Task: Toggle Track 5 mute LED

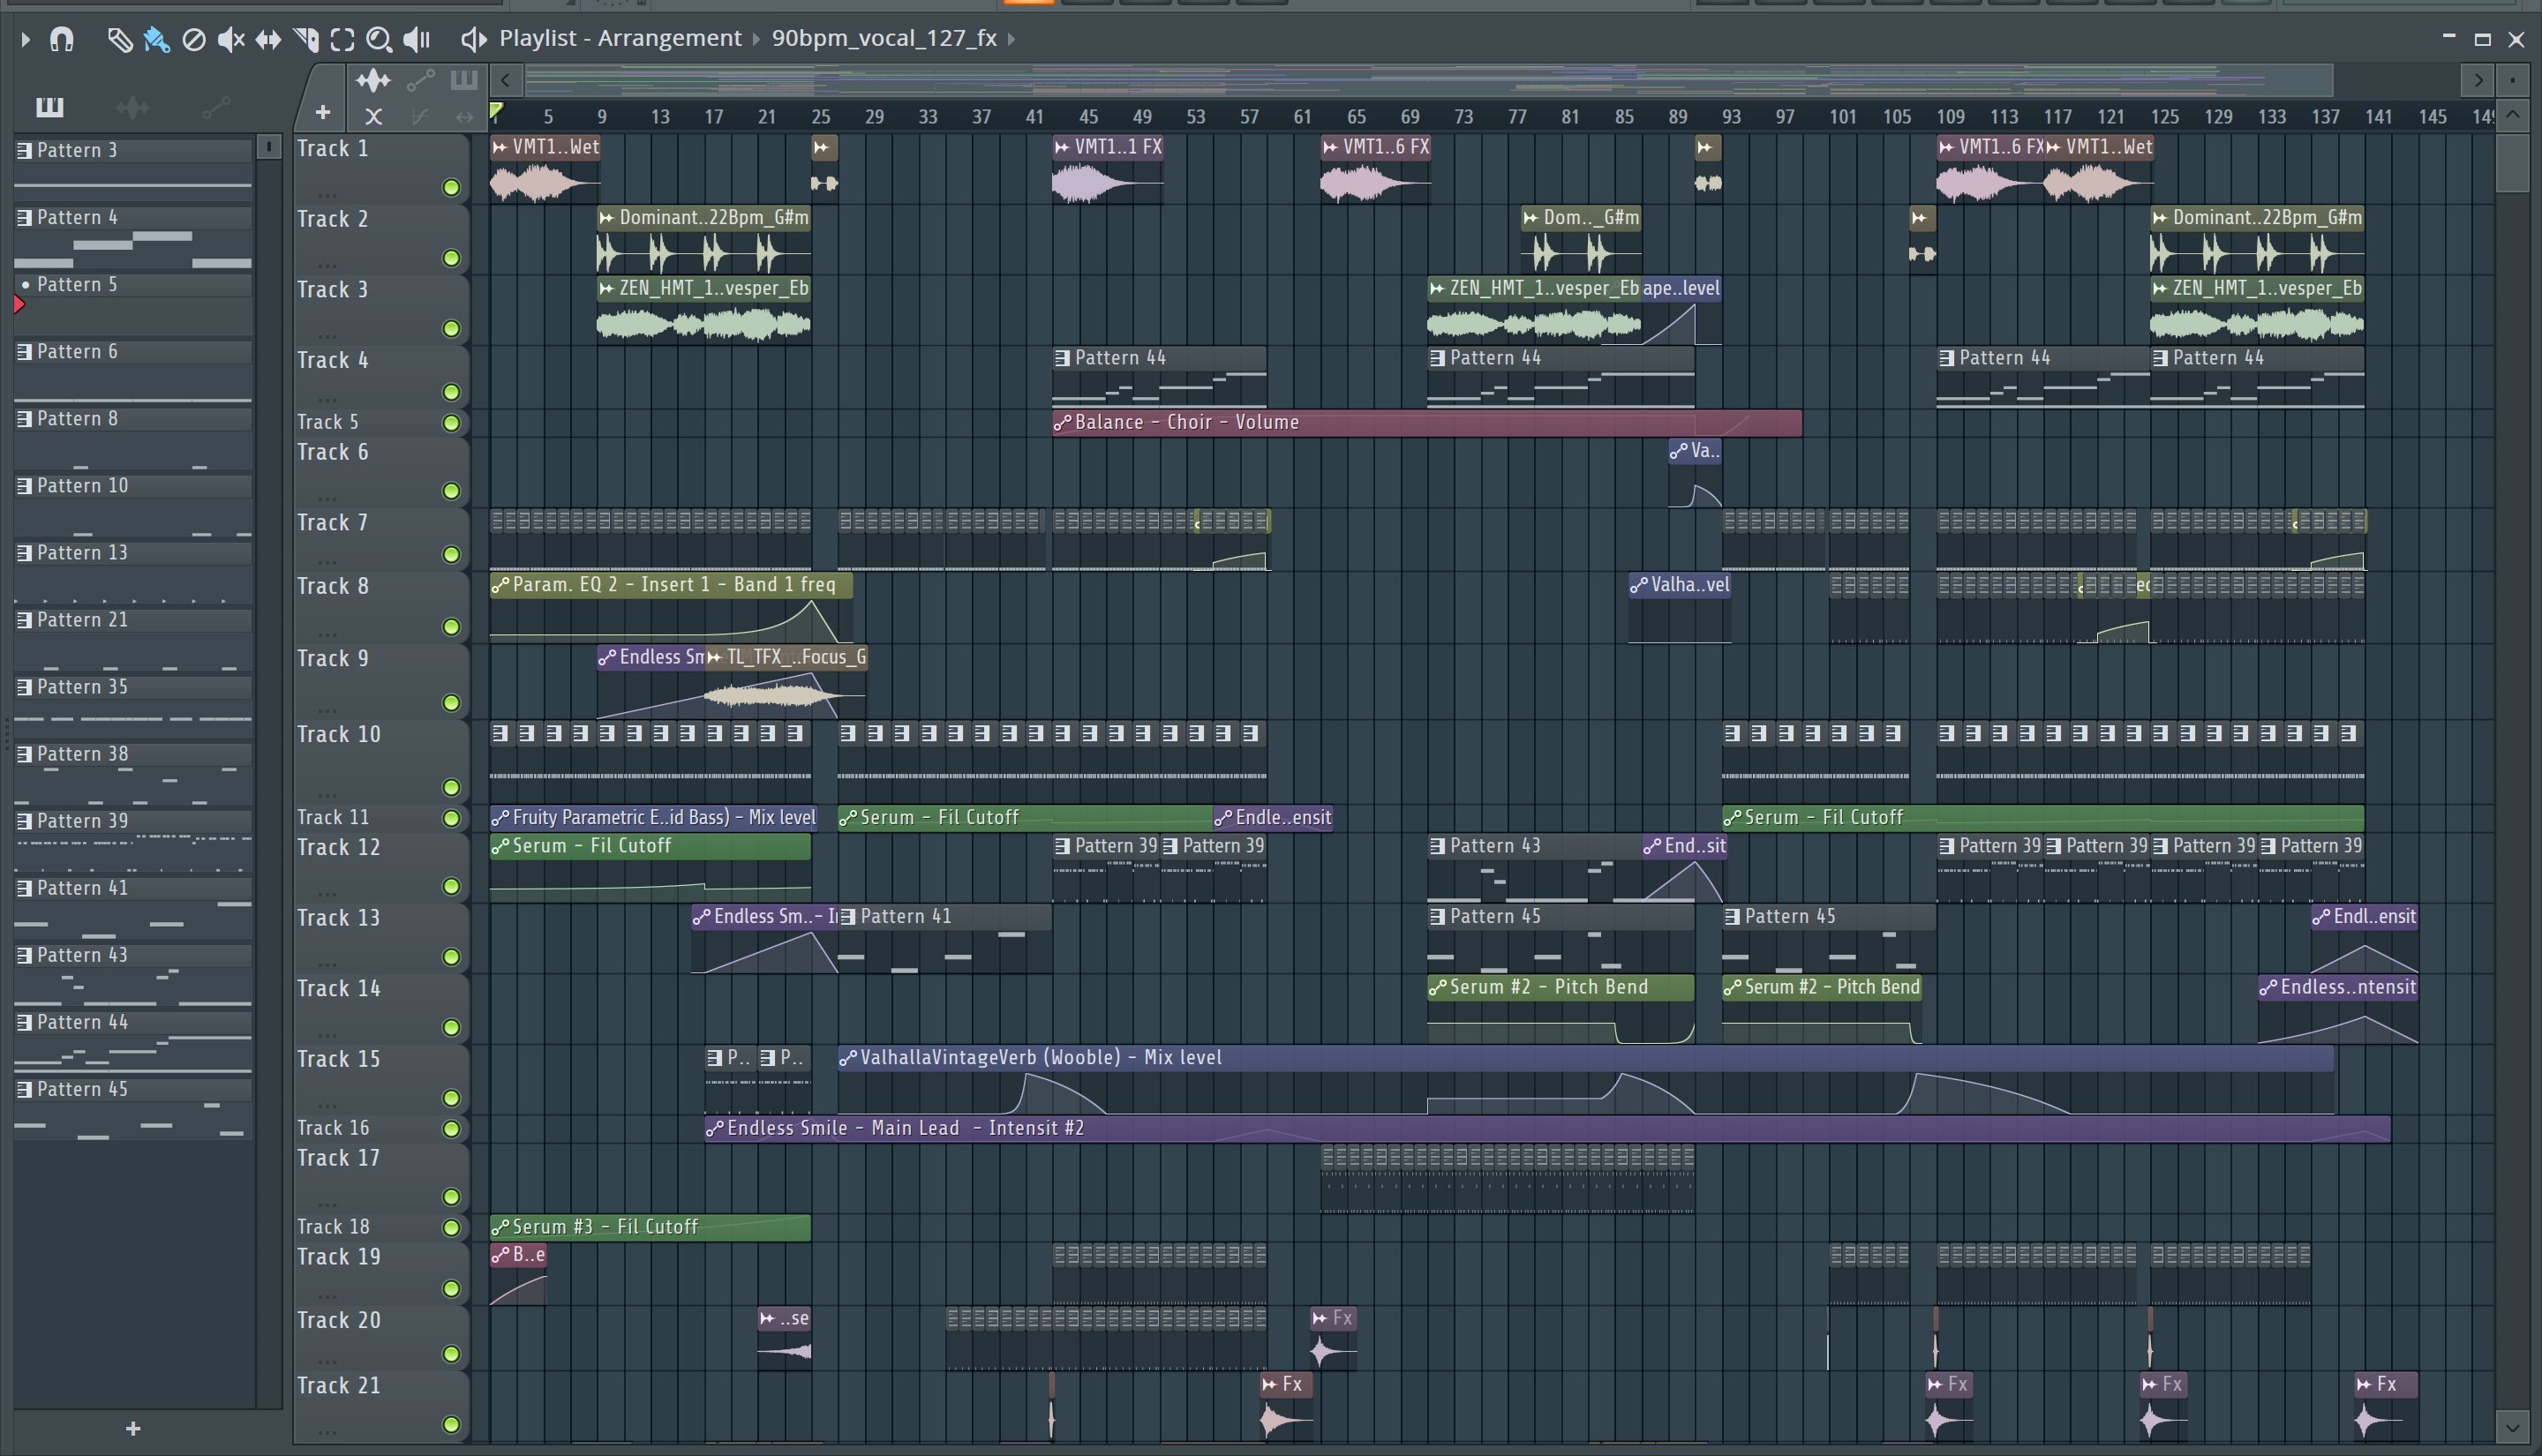Action: [x=451, y=423]
